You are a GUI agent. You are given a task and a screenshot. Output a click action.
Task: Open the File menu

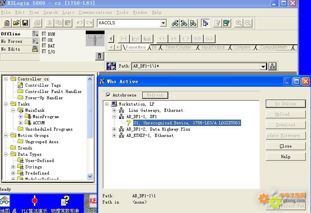tap(6, 12)
